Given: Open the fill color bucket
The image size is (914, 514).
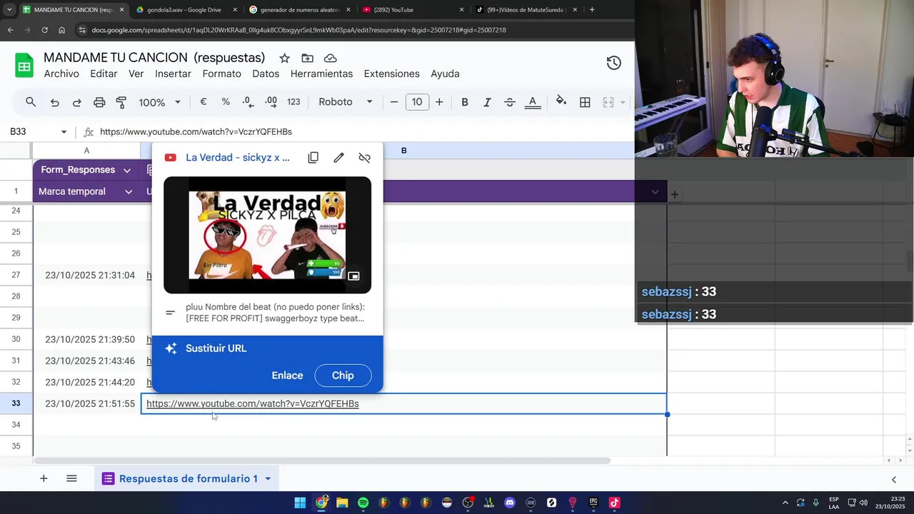Looking at the screenshot, I should (x=561, y=102).
